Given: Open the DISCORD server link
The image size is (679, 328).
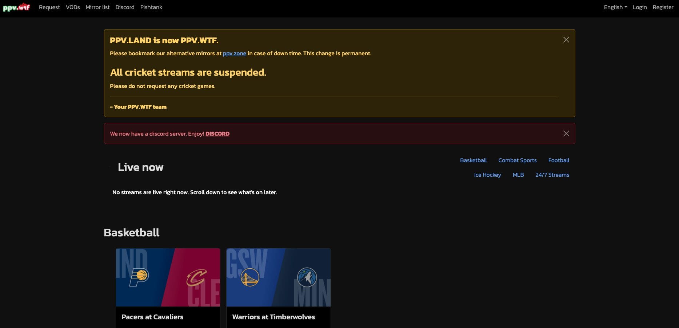Looking at the screenshot, I should pyautogui.click(x=217, y=133).
